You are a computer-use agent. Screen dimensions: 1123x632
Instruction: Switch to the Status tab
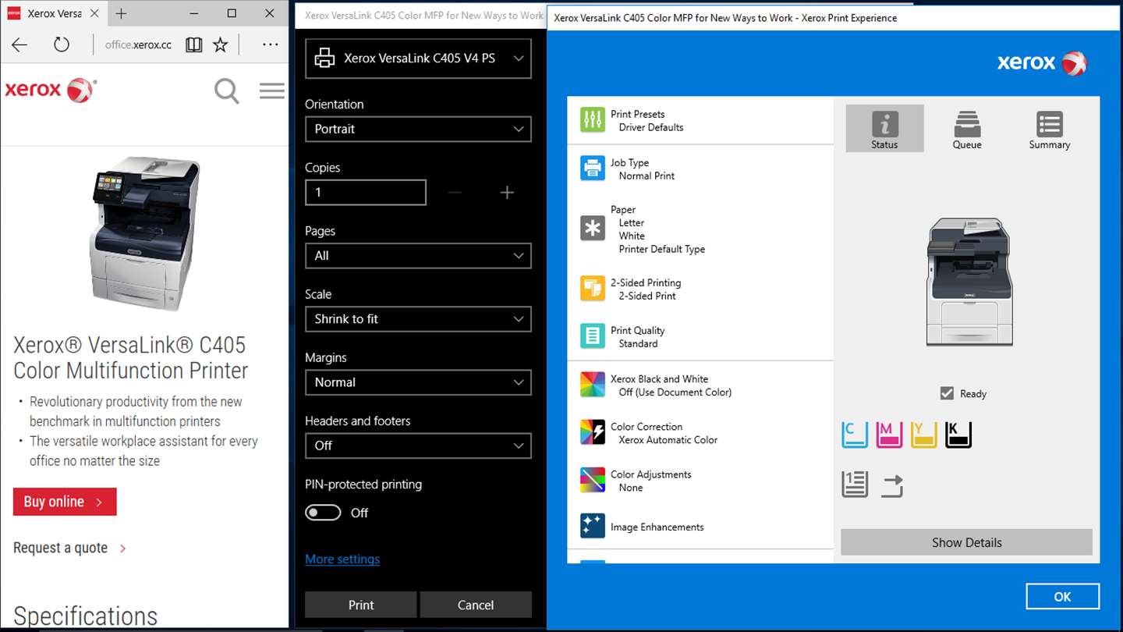click(x=884, y=129)
